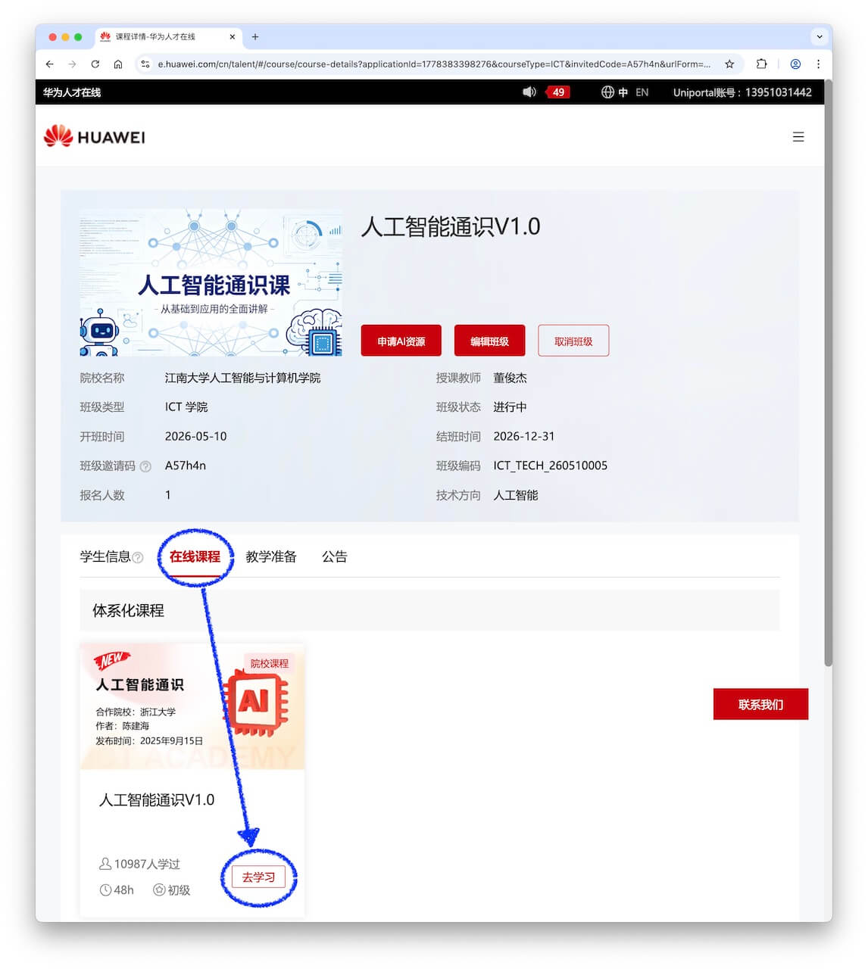Reload the page with the refresh icon
The image size is (868, 969).
pos(95,64)
